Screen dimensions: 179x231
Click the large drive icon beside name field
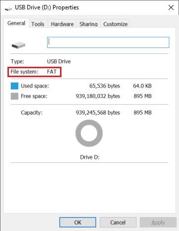click(18, 45)
